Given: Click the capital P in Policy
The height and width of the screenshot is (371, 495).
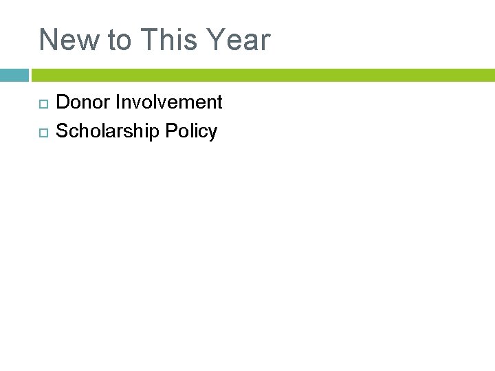Looking at the screenshot, I should coord(170,131).
